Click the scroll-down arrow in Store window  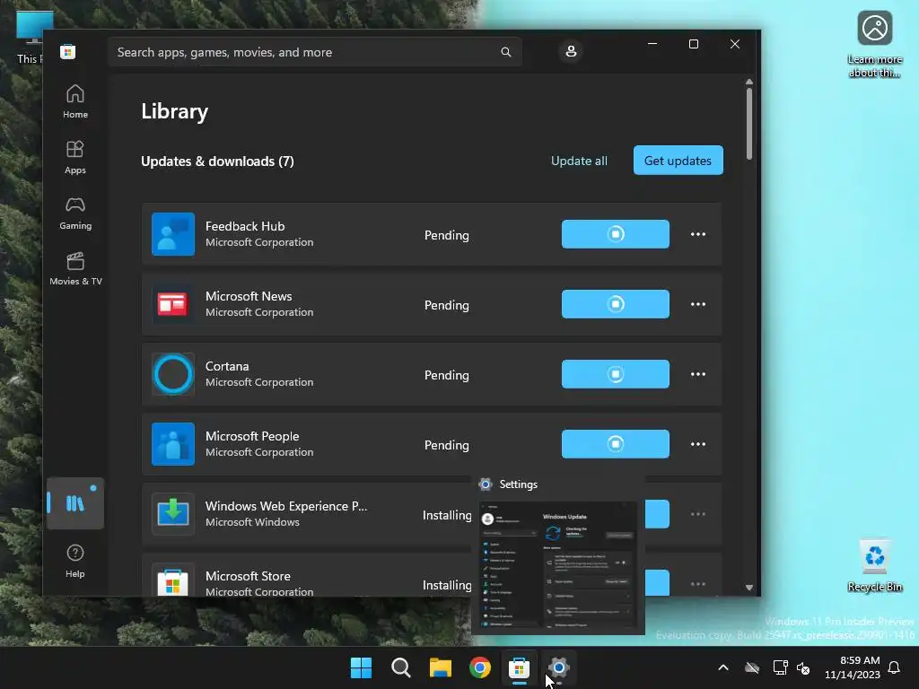point(749,587)
